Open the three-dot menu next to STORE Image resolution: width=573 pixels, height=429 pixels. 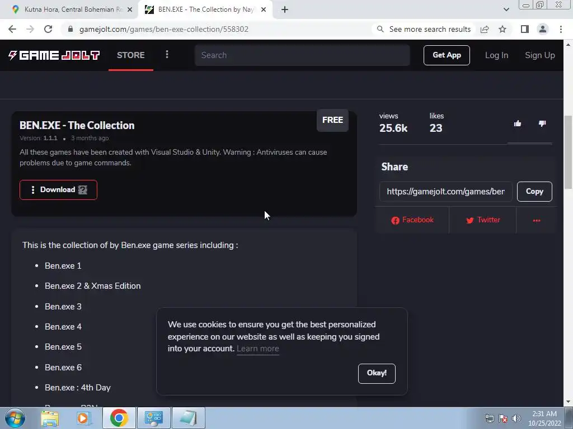(x=167, y=55)
